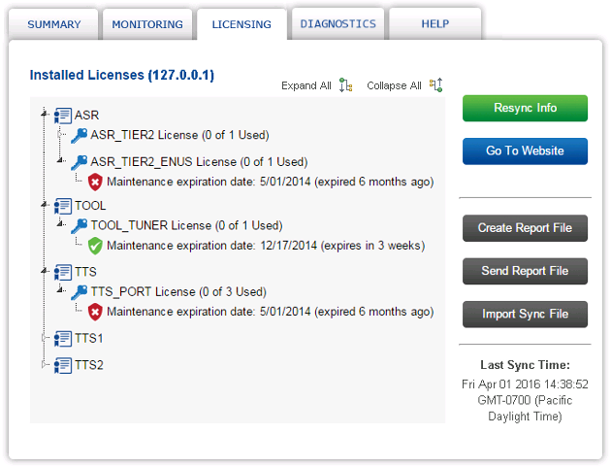Click TTS_PORT maintenance expiration 5/01/2014 text
The height and width of the screenshot is (468, 611).
point(271,312)
